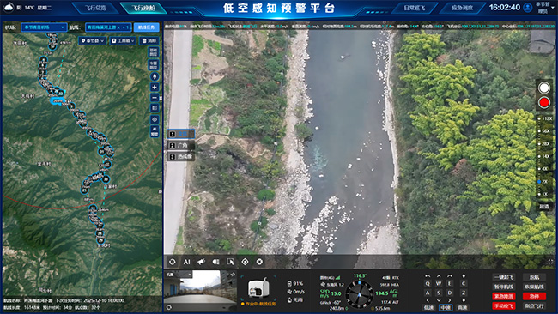Open the airport selection dropdown
This screenshot has width=558, height=314.
tap(44, 27)
